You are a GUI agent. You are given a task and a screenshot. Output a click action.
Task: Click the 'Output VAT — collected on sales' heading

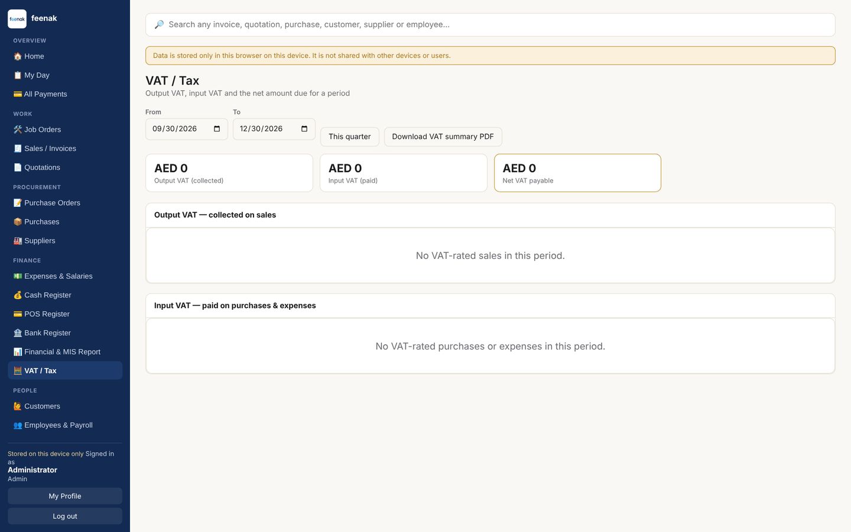coord(215,215)
